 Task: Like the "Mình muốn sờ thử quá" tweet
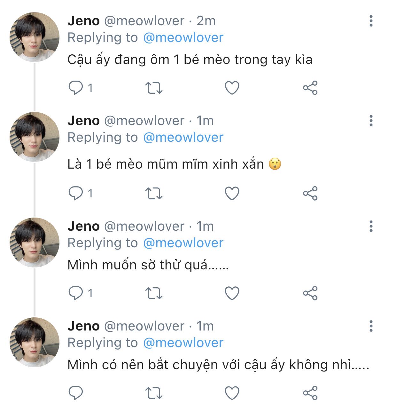[x=232, y=293]
